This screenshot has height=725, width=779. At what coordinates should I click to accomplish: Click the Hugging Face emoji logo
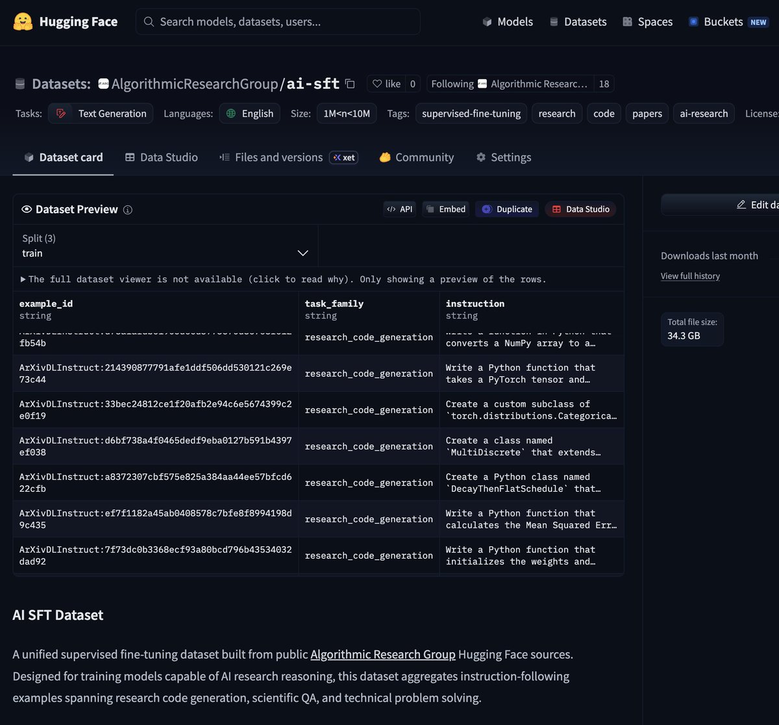tap(23, 21)
